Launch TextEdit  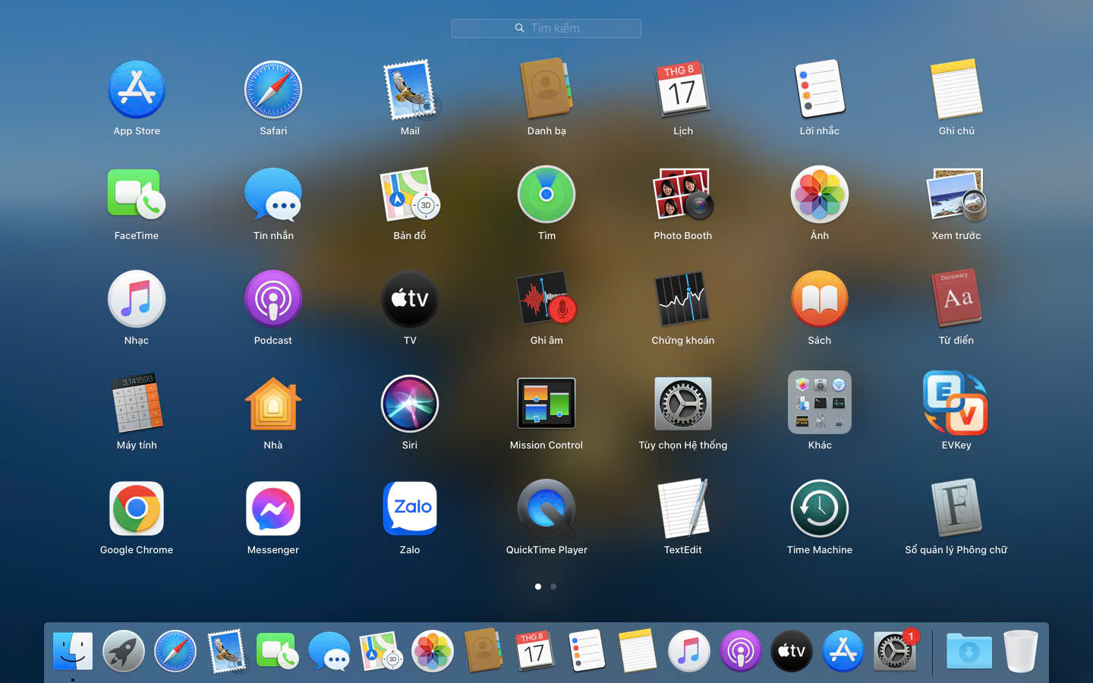coord(683,508)
